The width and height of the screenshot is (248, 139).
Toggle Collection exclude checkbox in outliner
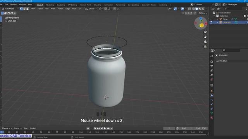(245, 16)
